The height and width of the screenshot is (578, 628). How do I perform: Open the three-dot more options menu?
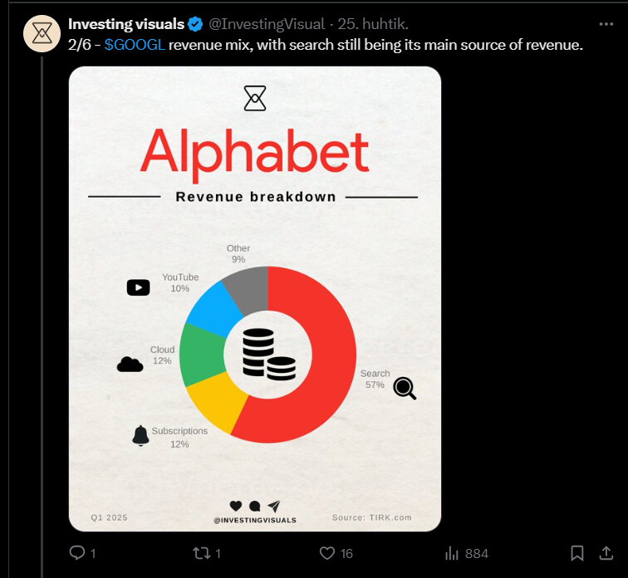606,24
